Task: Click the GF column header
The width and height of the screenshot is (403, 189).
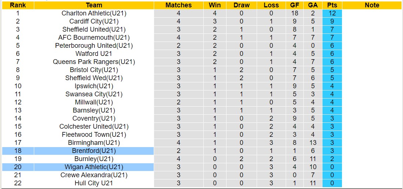Action: 294,5
